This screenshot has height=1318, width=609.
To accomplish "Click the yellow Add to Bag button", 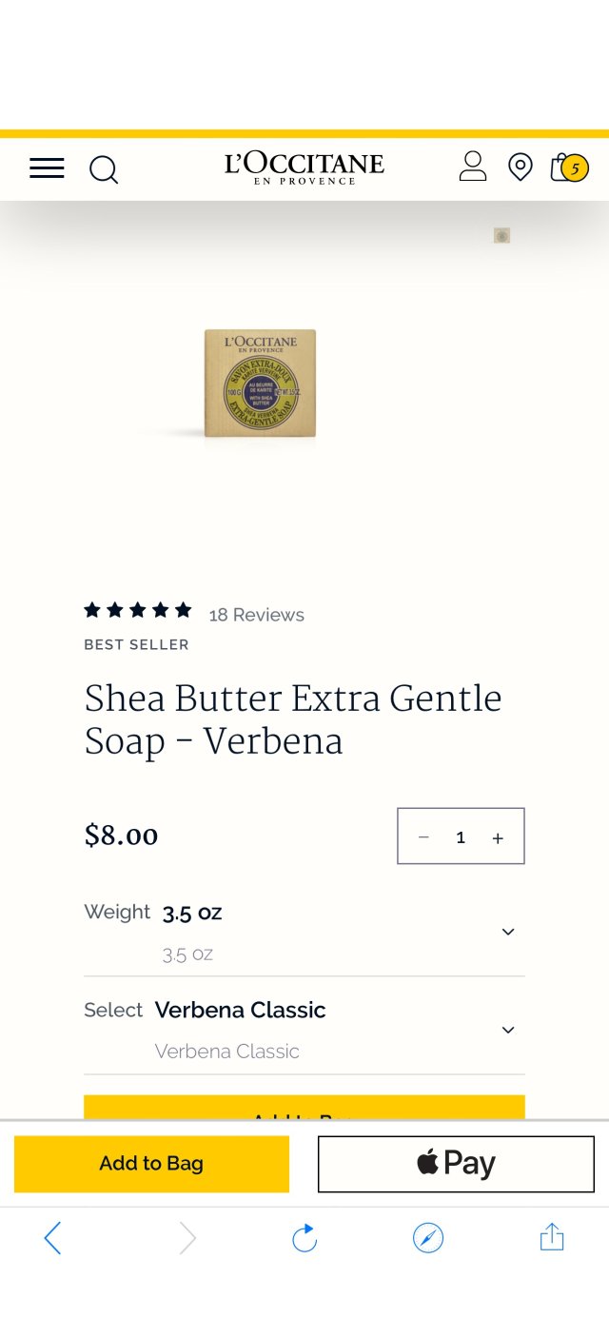I will click(x=151, y=1163).
